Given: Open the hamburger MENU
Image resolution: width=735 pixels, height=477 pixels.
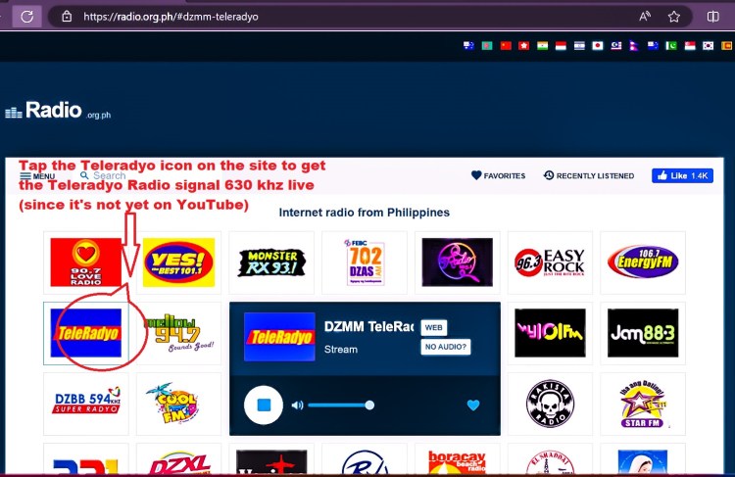Looking at the screenshot, I should click(37, 176).
